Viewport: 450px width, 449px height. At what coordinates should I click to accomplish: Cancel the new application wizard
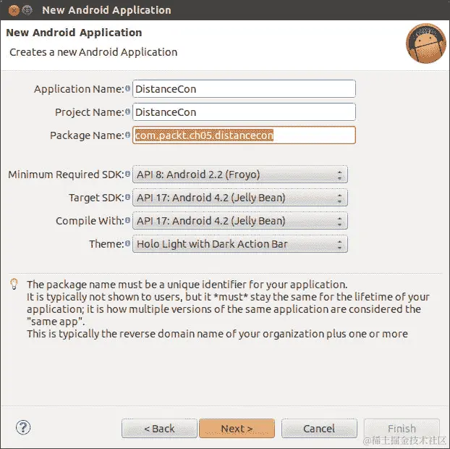click(319, 428)
